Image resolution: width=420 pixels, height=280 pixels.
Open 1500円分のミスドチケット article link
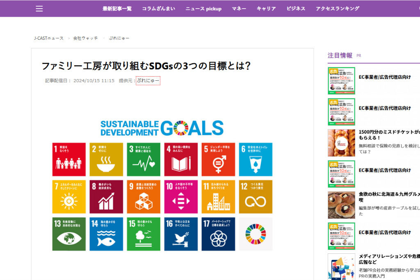(x=389, y=134)
